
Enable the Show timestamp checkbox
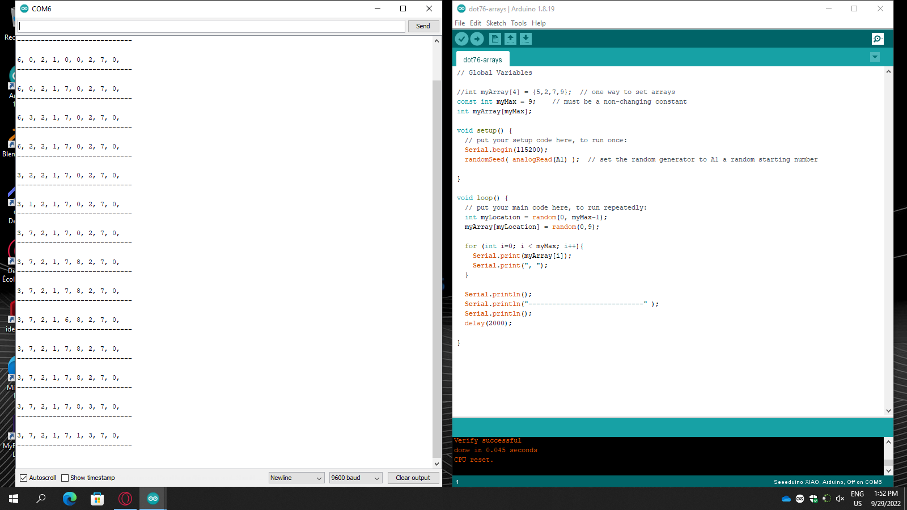coord(65,478)
